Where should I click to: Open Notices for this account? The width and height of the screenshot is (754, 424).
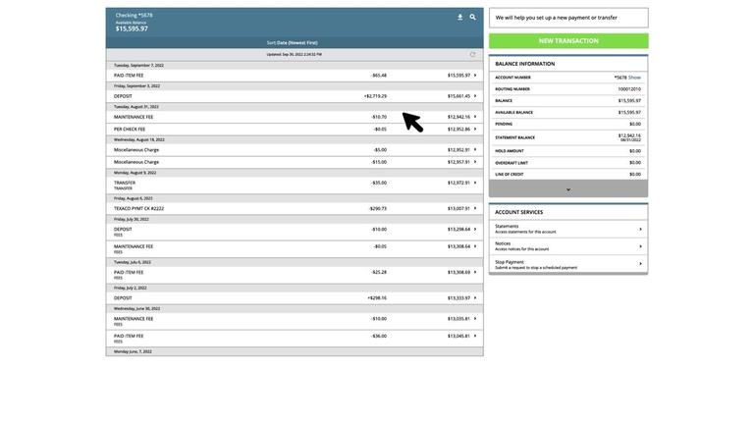(x=525, y=246)
